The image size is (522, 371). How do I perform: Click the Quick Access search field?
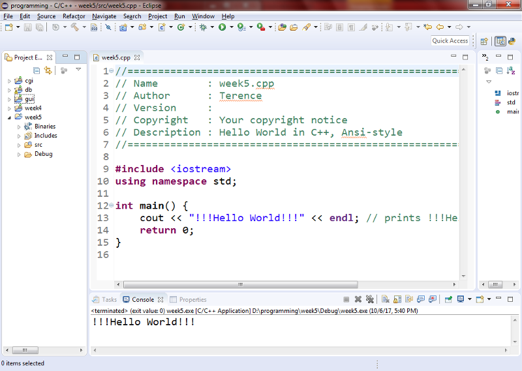[x=450, y=40]
